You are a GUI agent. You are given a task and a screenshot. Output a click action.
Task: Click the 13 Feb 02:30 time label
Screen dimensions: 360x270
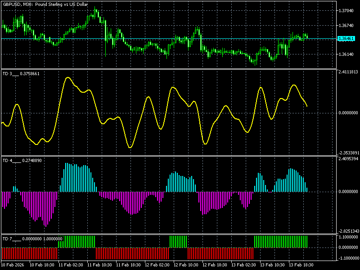click(x=243, y=265)
